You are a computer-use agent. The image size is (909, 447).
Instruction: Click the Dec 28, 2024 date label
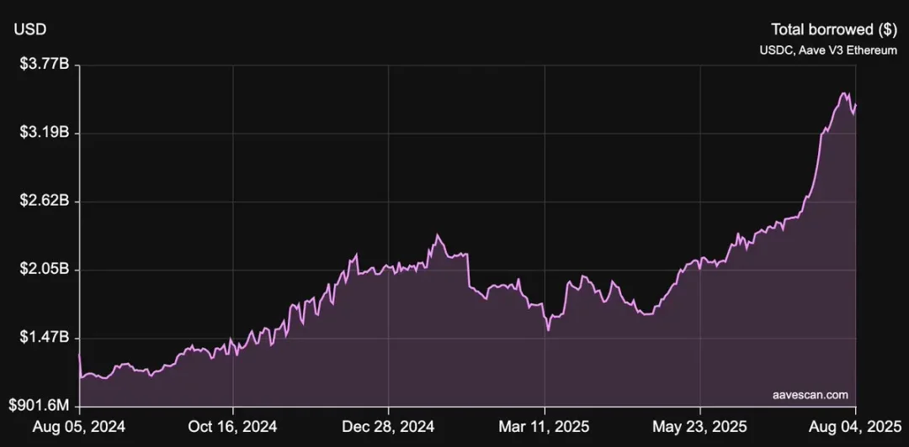point(387,427)
